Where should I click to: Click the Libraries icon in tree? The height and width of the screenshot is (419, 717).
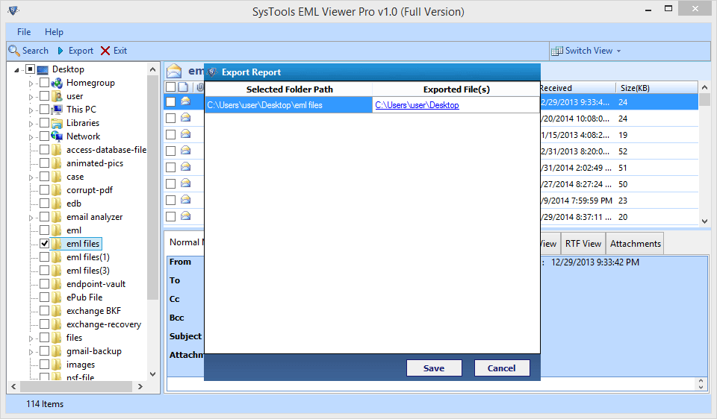click(x=57, y=123)
